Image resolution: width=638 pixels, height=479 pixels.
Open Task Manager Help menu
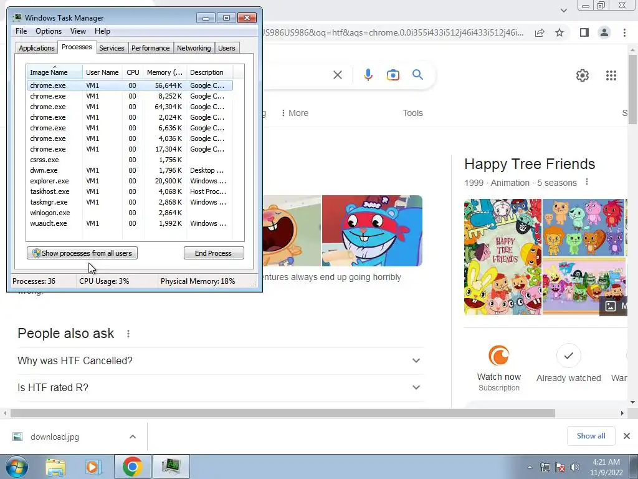[x=102, y=31]
